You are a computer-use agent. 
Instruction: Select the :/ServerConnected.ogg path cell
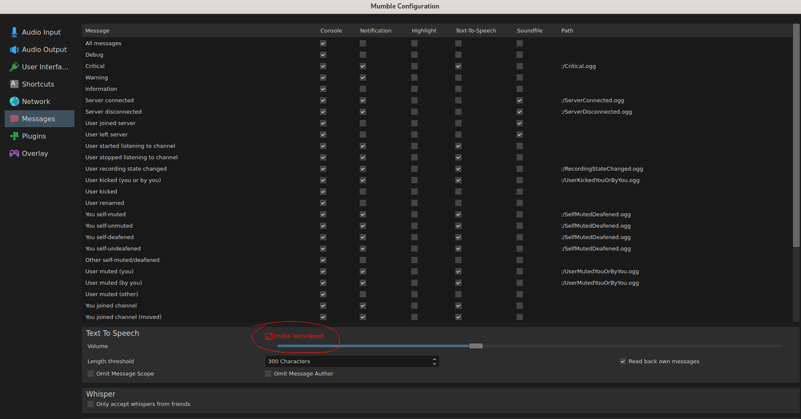tap(593, 100)
